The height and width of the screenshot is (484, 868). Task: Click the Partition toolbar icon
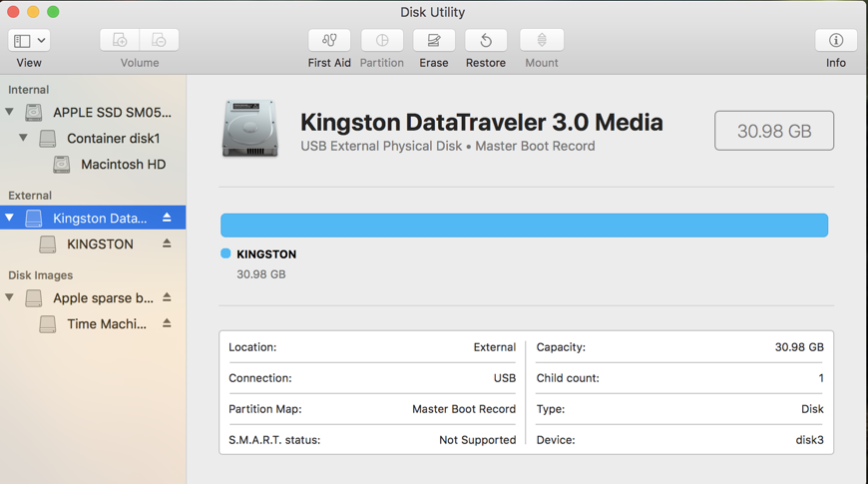point(382,40)
